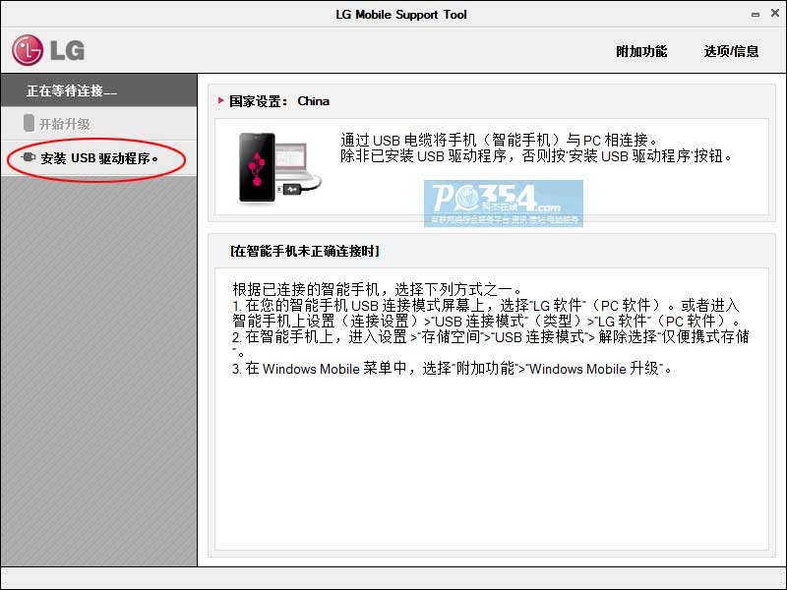The width and height of the screenshot is (787, 590).
Task: Close the LG Mobile Support Tool window
Action: (775, 14)
